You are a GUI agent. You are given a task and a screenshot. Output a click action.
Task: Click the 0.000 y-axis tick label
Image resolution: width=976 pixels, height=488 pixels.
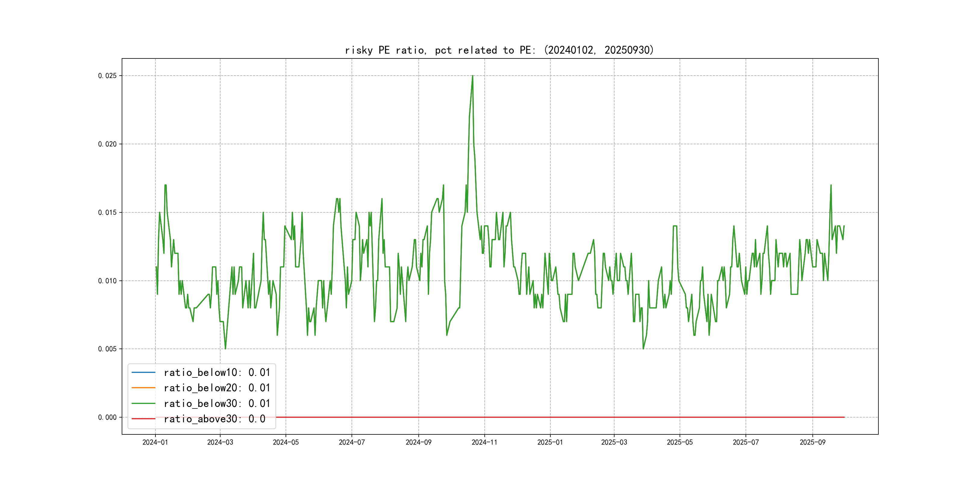coord(107,418)
